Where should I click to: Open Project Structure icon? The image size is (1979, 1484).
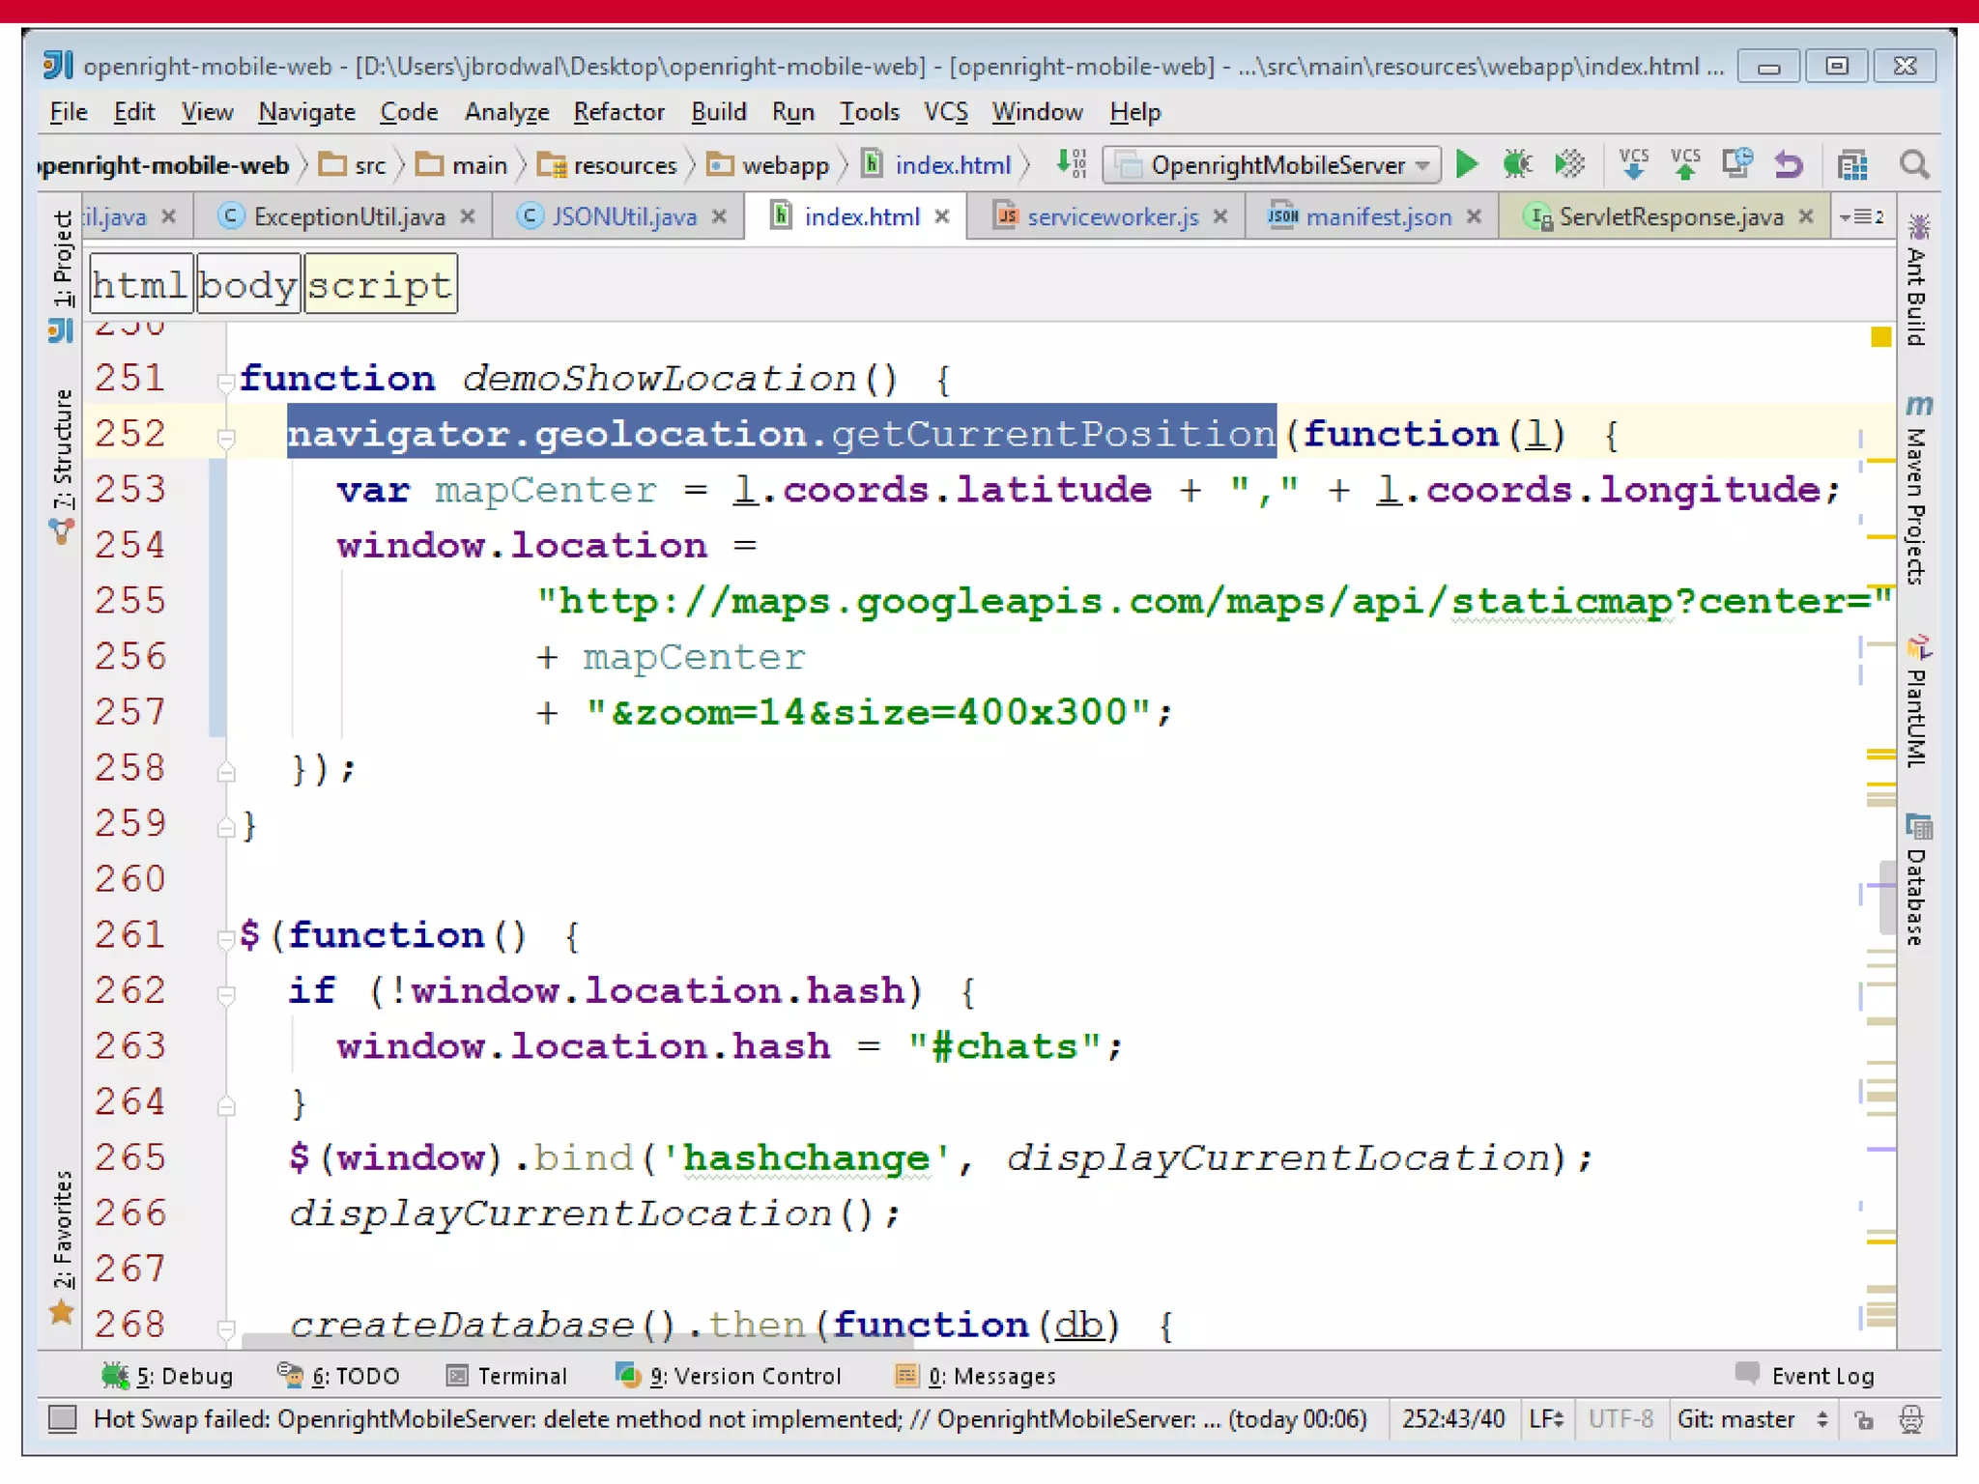coord(1851,165)
